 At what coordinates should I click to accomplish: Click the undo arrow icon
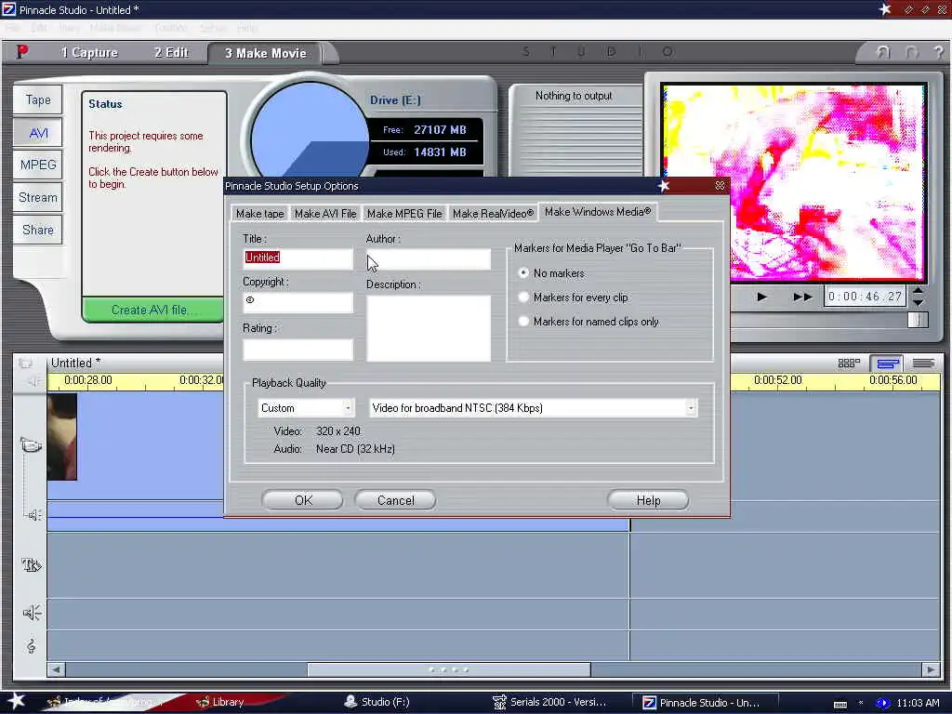coord(883,52)
